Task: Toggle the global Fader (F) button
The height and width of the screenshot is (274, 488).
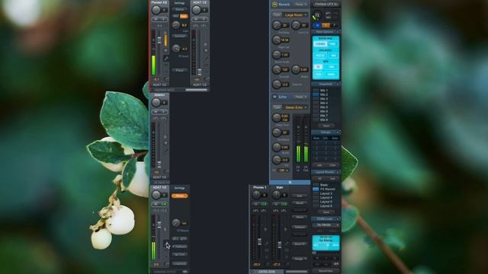Action: pos(334,25)
